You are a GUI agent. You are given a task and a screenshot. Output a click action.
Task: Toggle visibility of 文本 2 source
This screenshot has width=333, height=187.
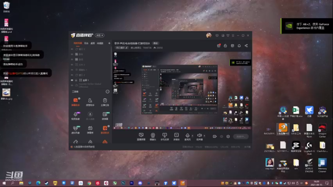point(72,64)
